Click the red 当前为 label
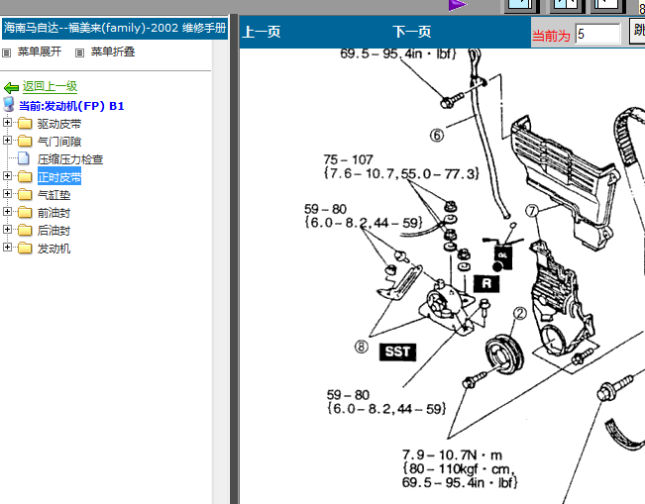Screen dimensions: 645x504 click(551, 36)
